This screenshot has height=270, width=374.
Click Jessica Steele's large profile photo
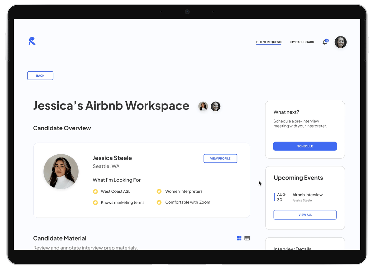click(61, 171)
